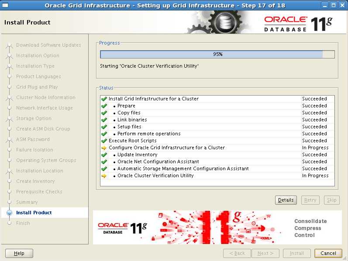Viewport: 348px width, 261px height.
Task: Click the Retry button
Action: point(310,200)
